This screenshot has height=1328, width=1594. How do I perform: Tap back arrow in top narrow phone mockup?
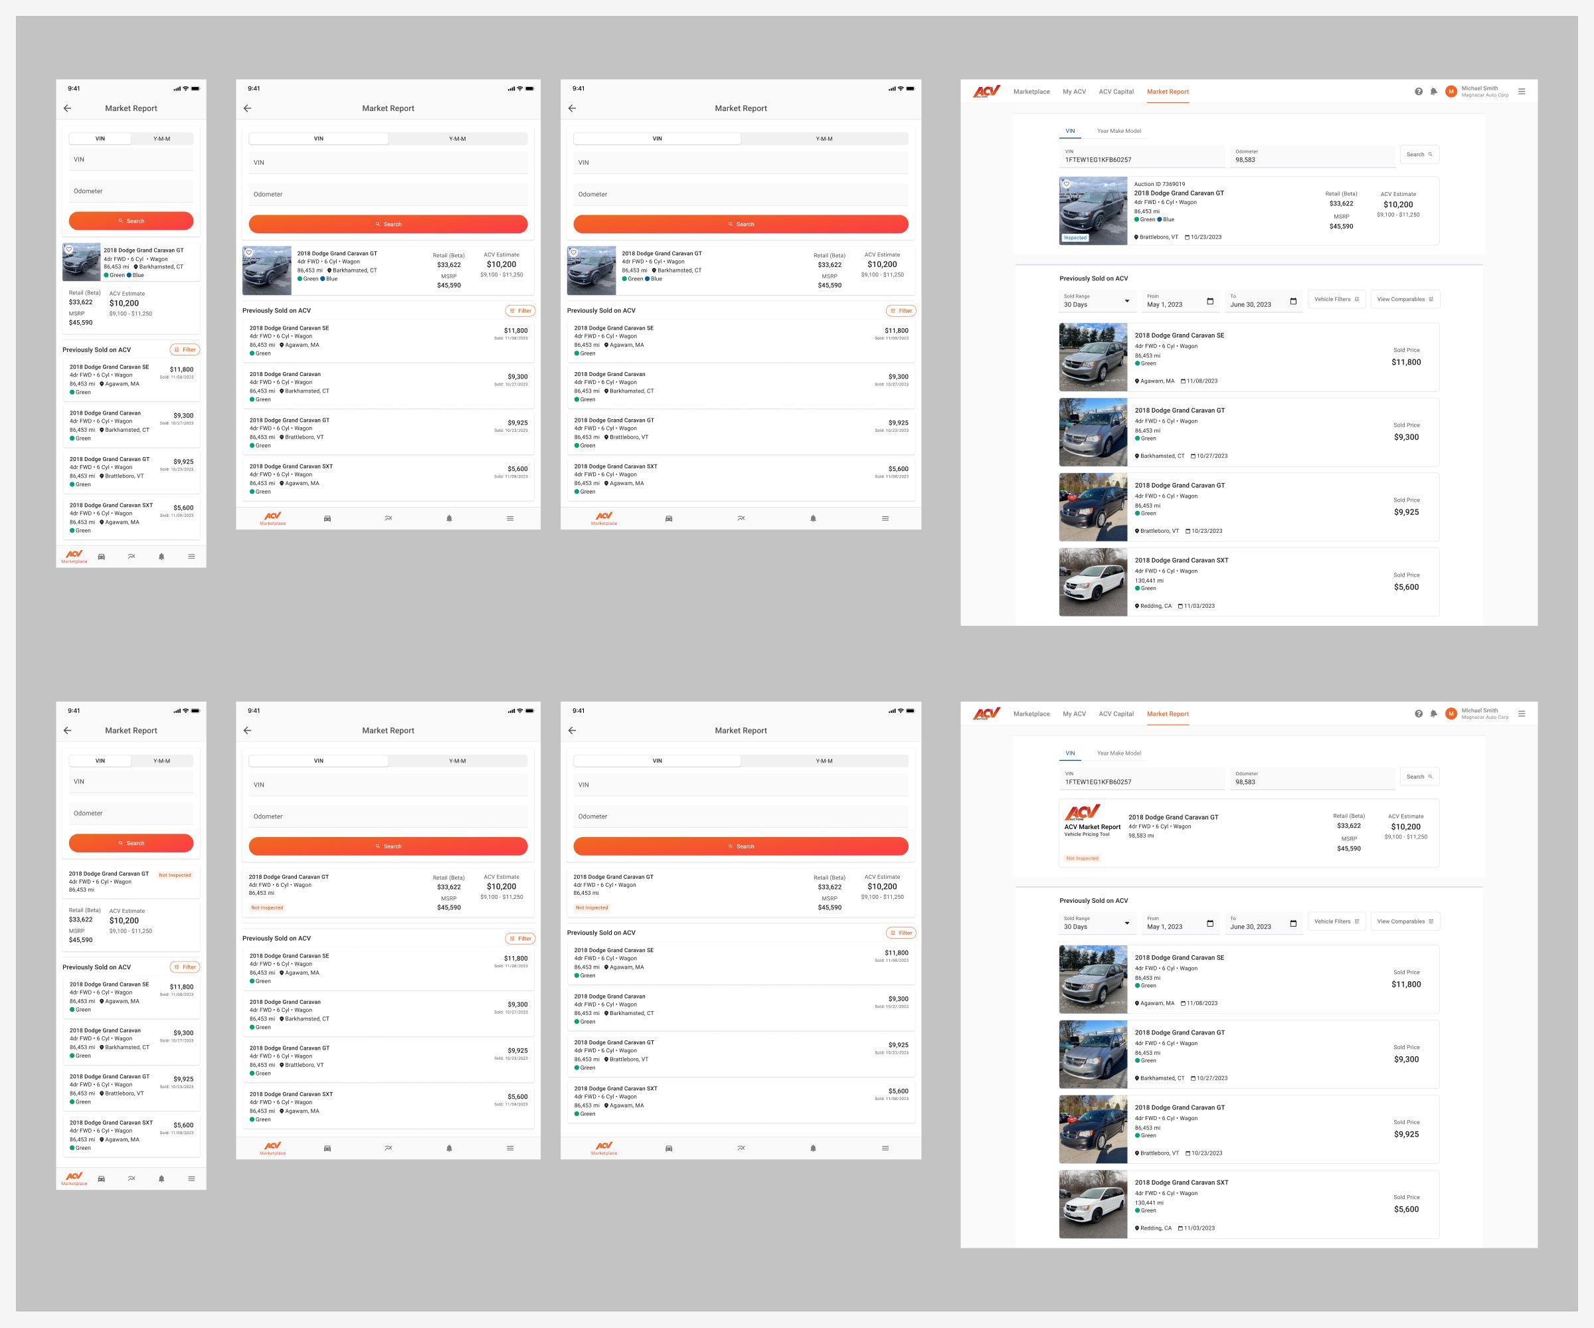click(x=68, y=108)
